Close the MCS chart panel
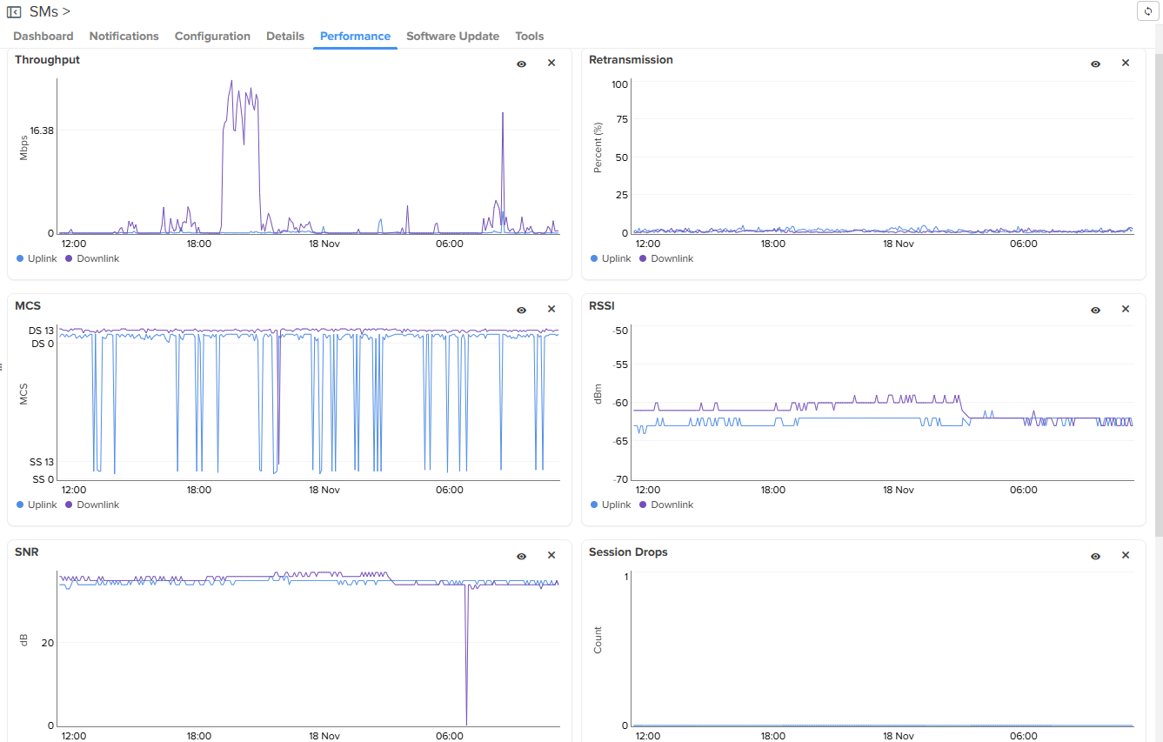Viewport: 1163px width, 742px height. tap(551, 310)
